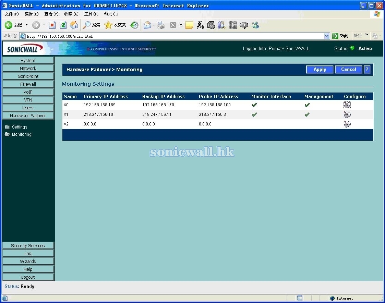
Task: Select the probe IP 218.247.156.3 cell
Action: click(213, 114)
